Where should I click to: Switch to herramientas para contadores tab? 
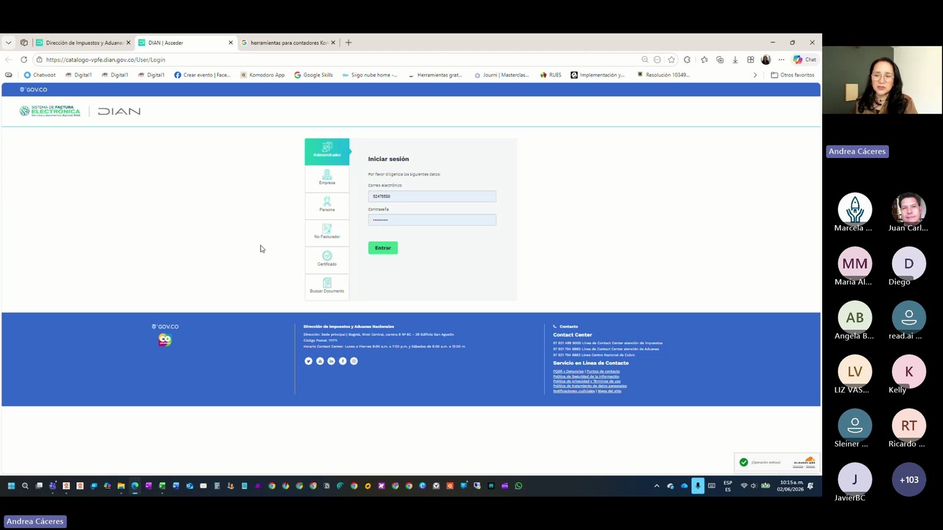(288, 42)
